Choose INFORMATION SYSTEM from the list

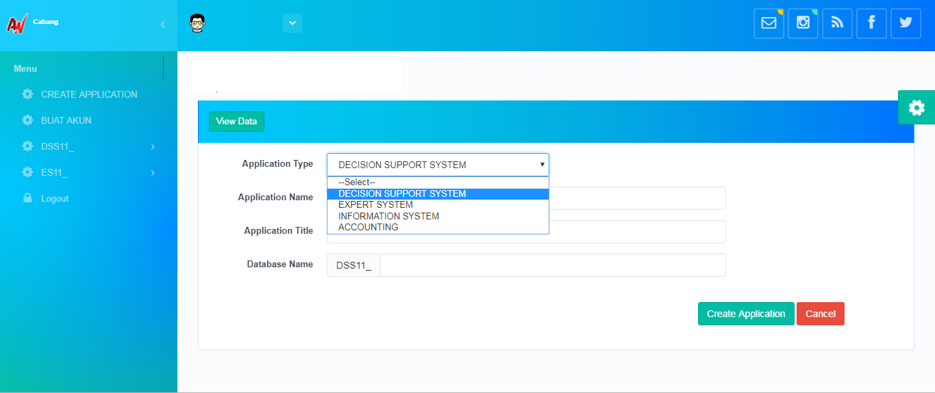pos(438,216)
